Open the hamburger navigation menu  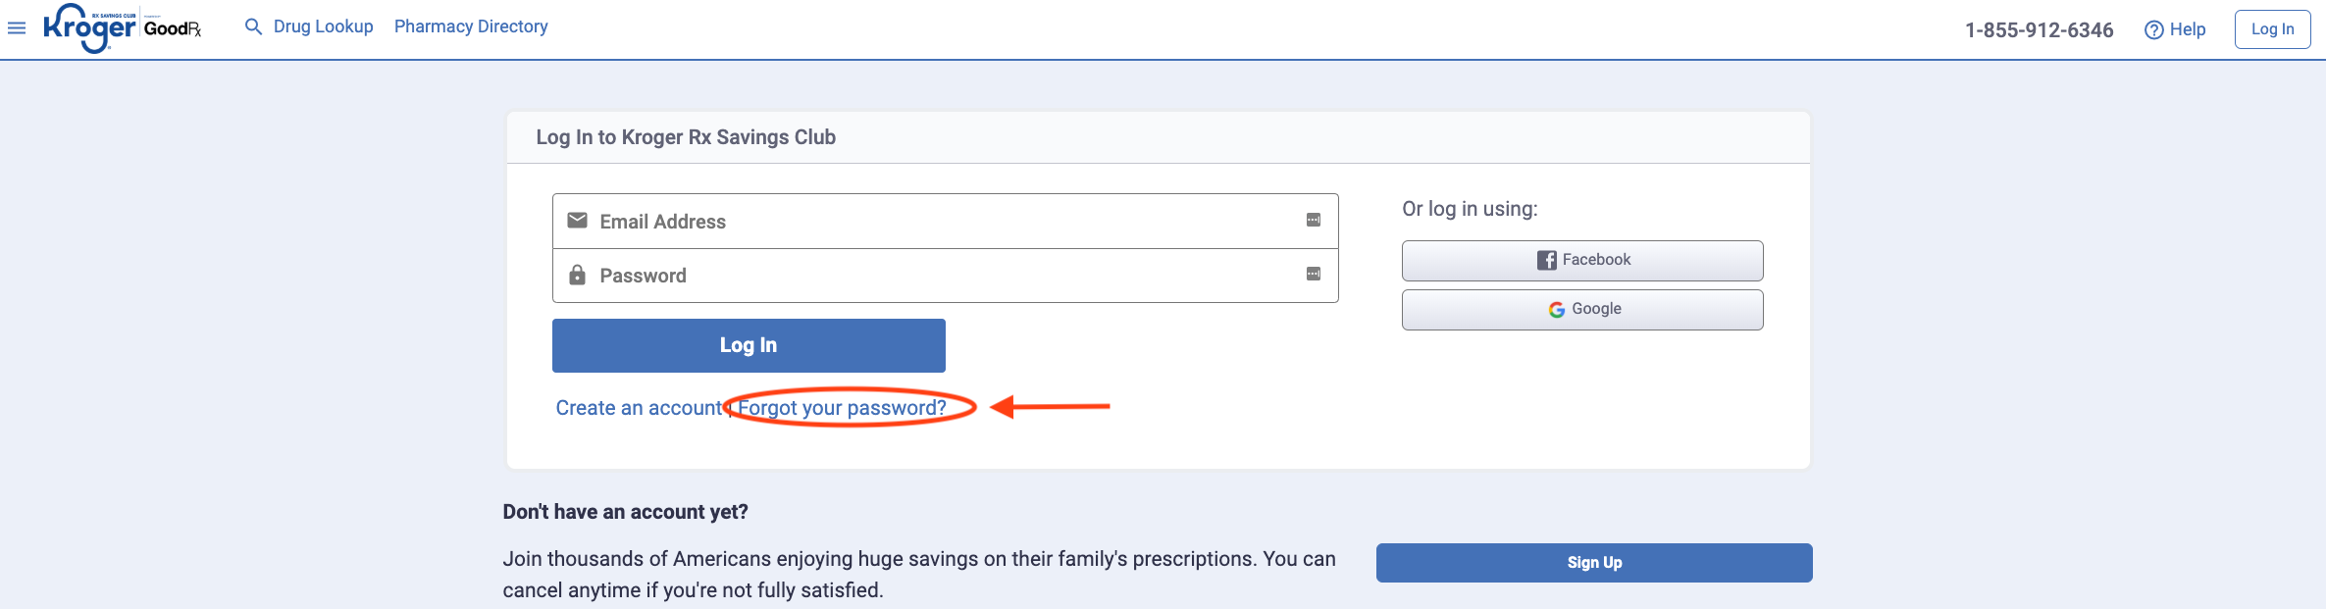pyautogui.click(x=17, y=27)
